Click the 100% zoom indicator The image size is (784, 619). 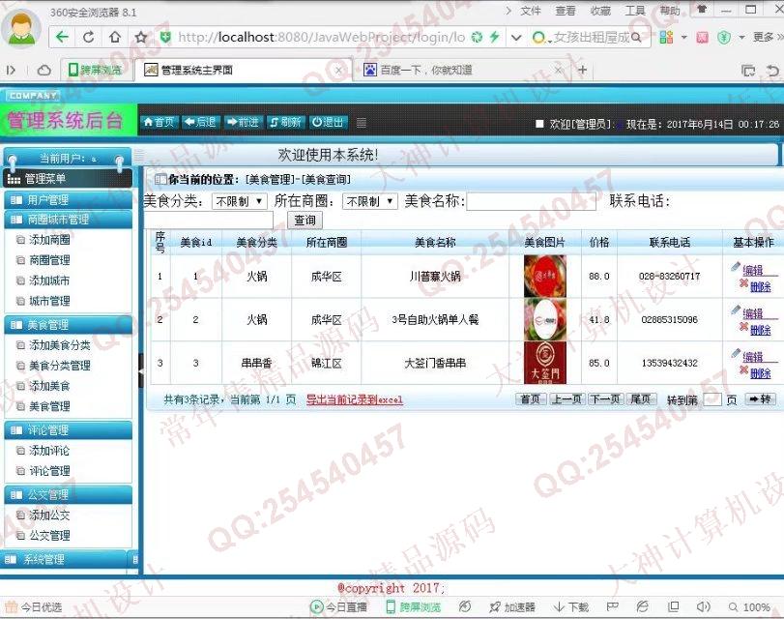[x=749, y=607]
